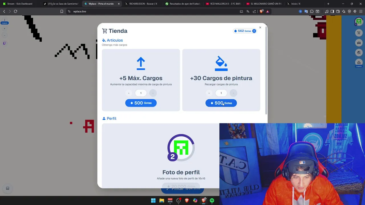Click the translate page icon
The width and height of the screenshot is (365, 205).
[248, 11]
